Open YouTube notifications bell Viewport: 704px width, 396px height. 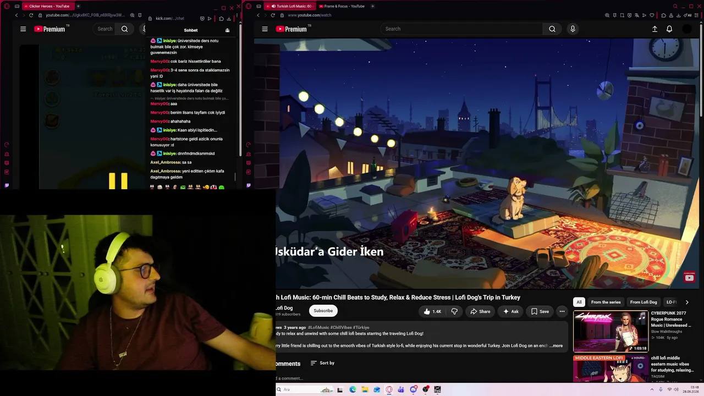[x=669, y=29]
